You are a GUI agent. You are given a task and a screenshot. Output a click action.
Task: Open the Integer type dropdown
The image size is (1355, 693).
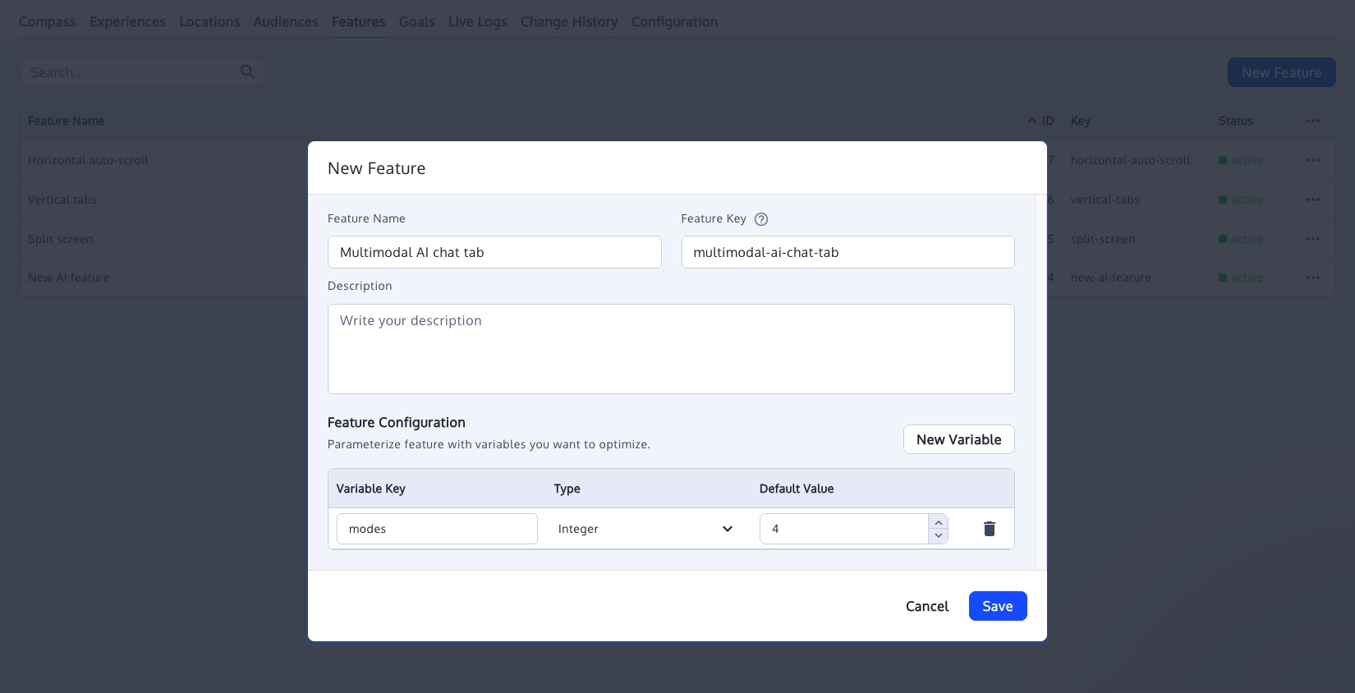[645, 529]
